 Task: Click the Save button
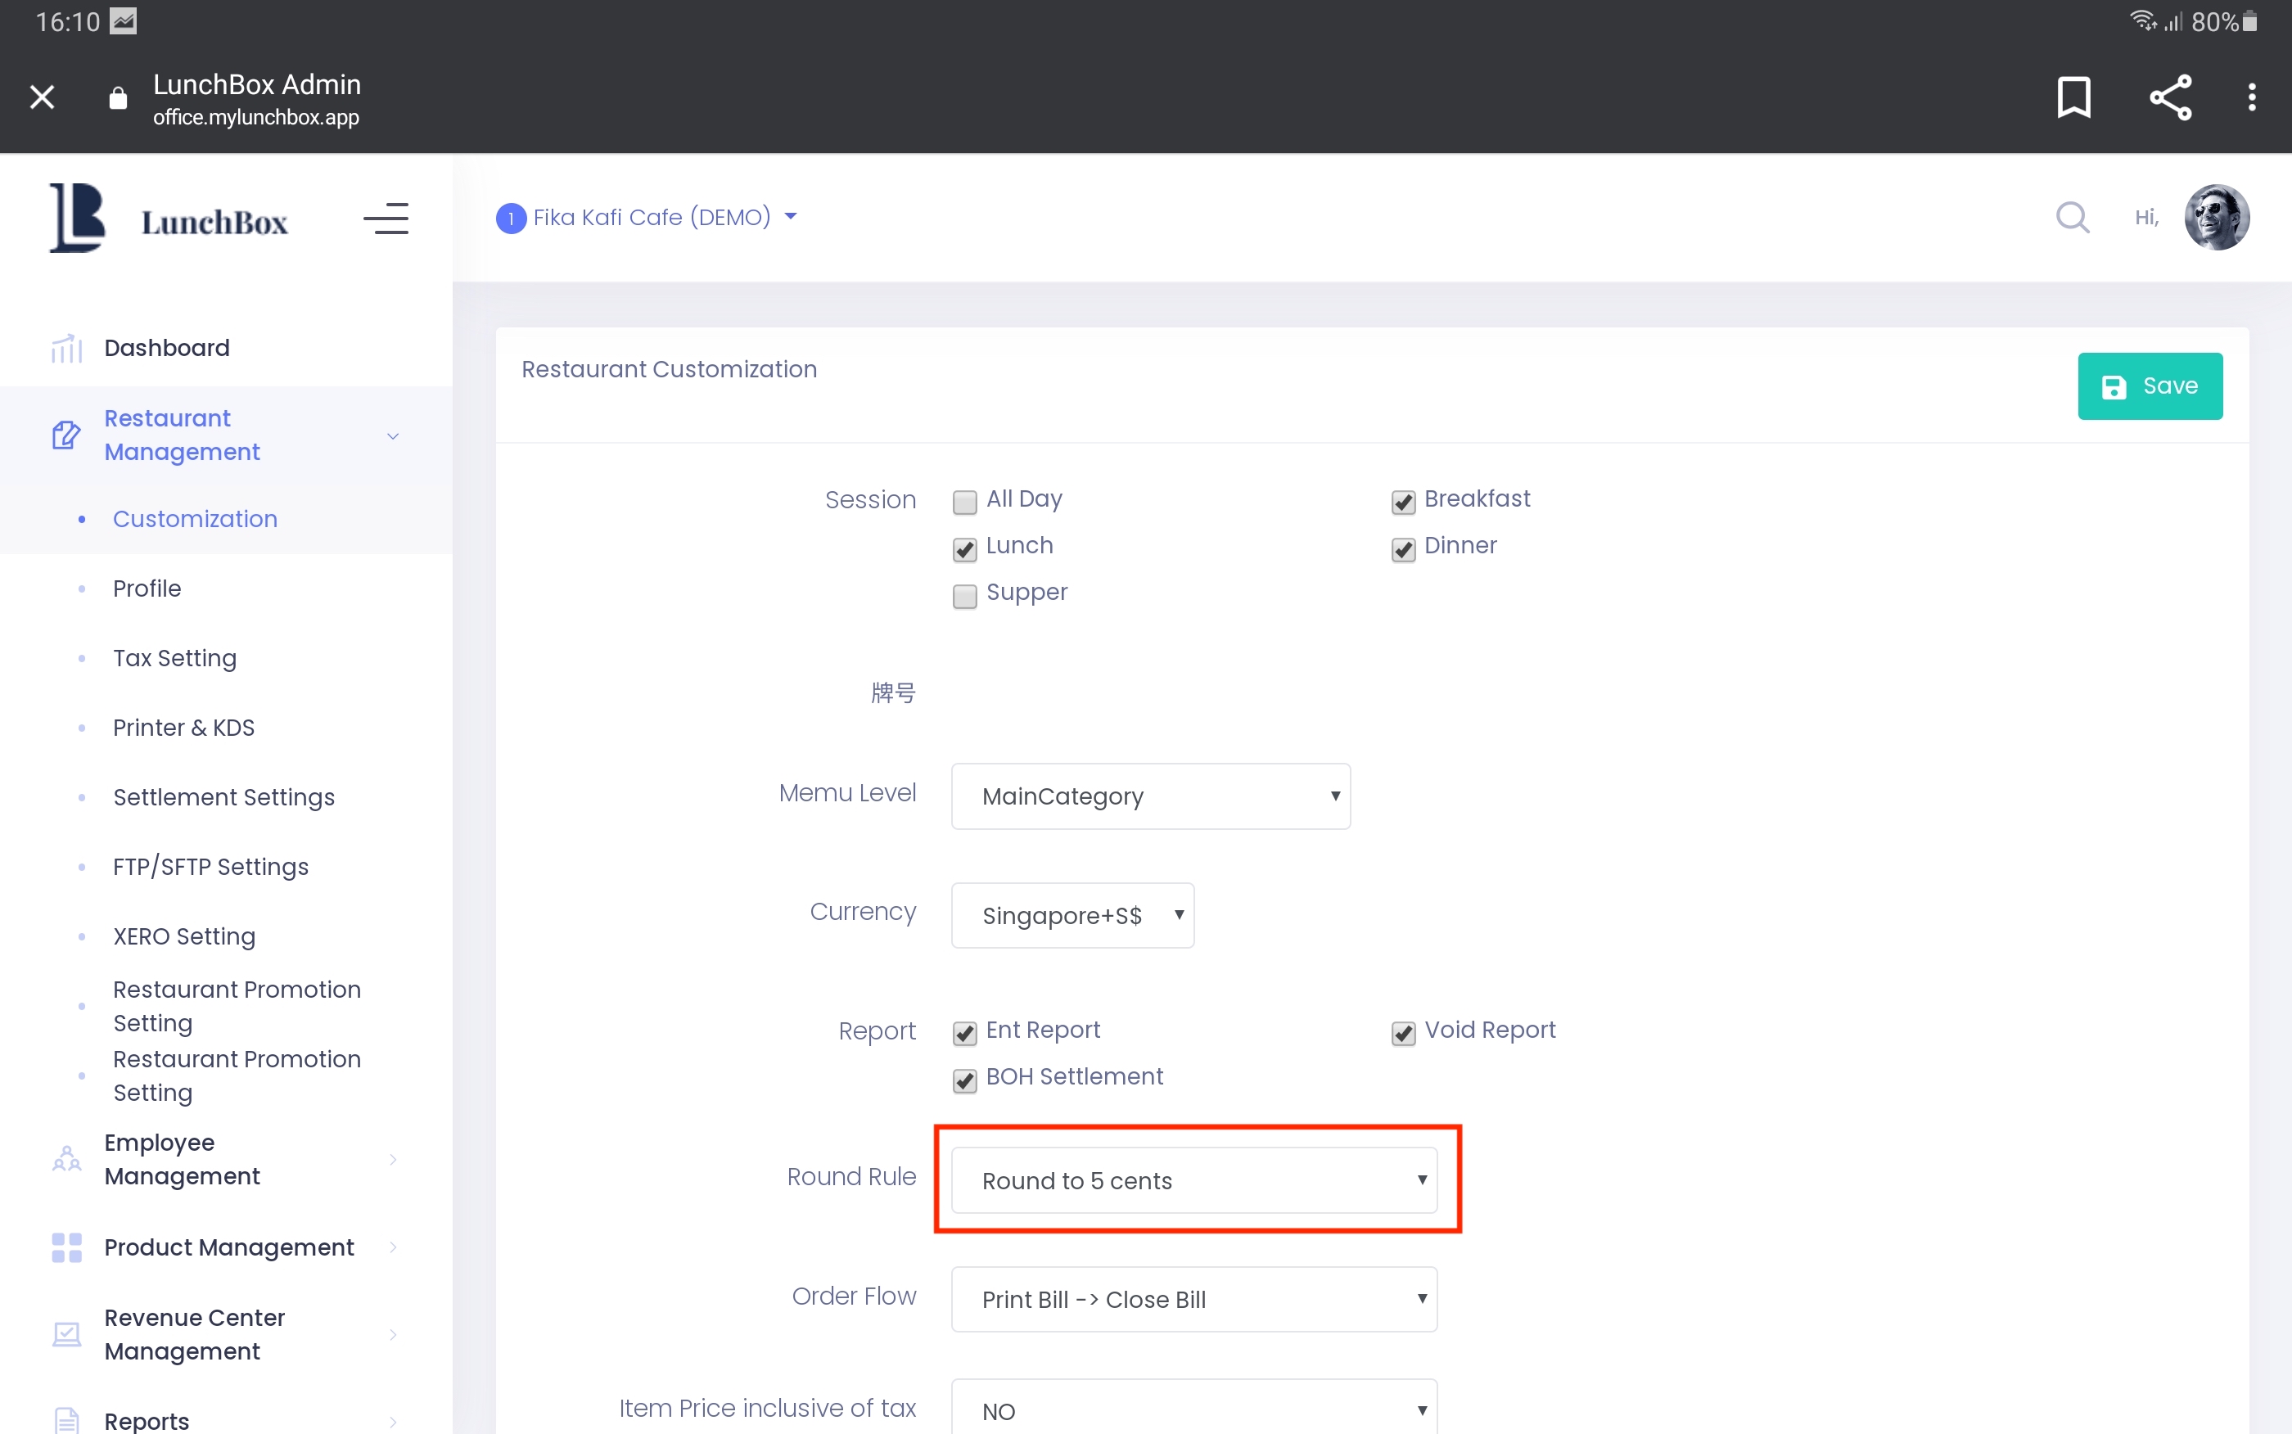(2149, 386)
